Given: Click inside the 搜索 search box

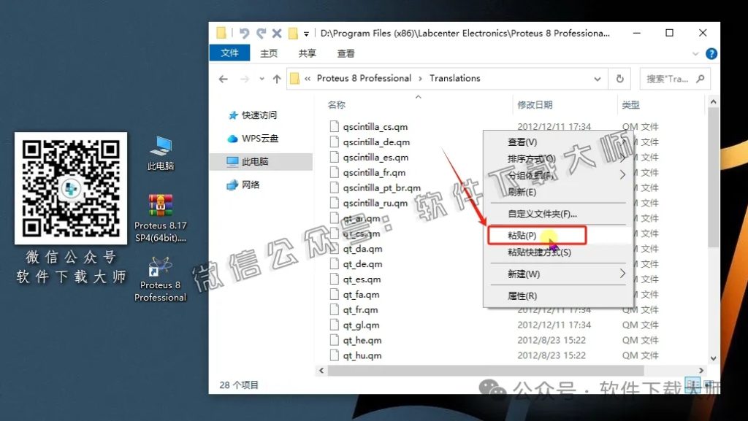Looking at the screenshot, I should pyautogui.click(x=670, y=78).
